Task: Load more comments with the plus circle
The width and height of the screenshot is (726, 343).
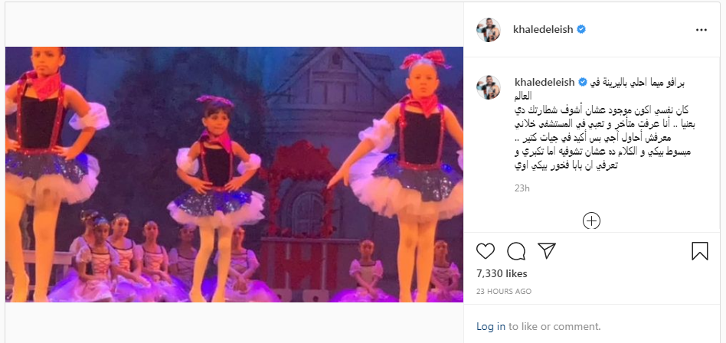Action: tap(591, 220)
